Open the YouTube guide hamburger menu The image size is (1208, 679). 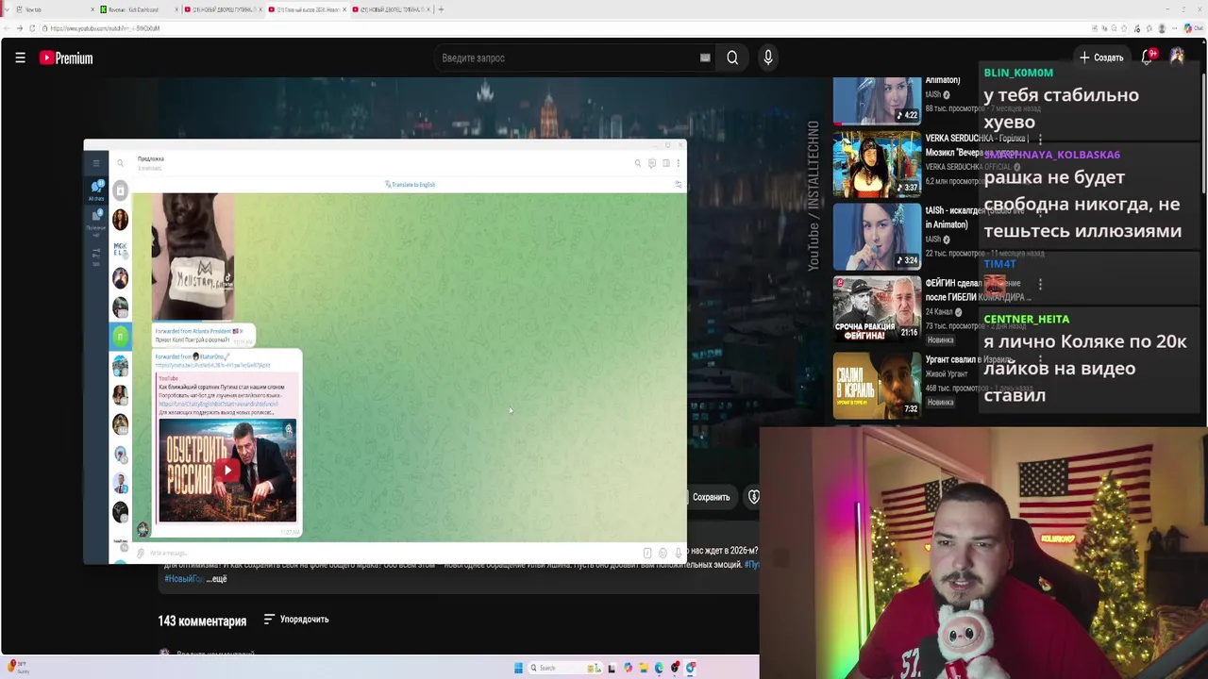pyautogui.click(x=20, y=58)
